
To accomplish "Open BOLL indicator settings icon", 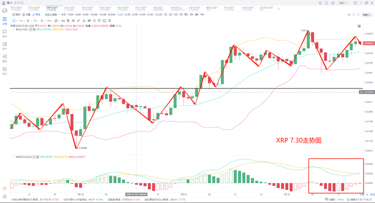I will (31, 30).
